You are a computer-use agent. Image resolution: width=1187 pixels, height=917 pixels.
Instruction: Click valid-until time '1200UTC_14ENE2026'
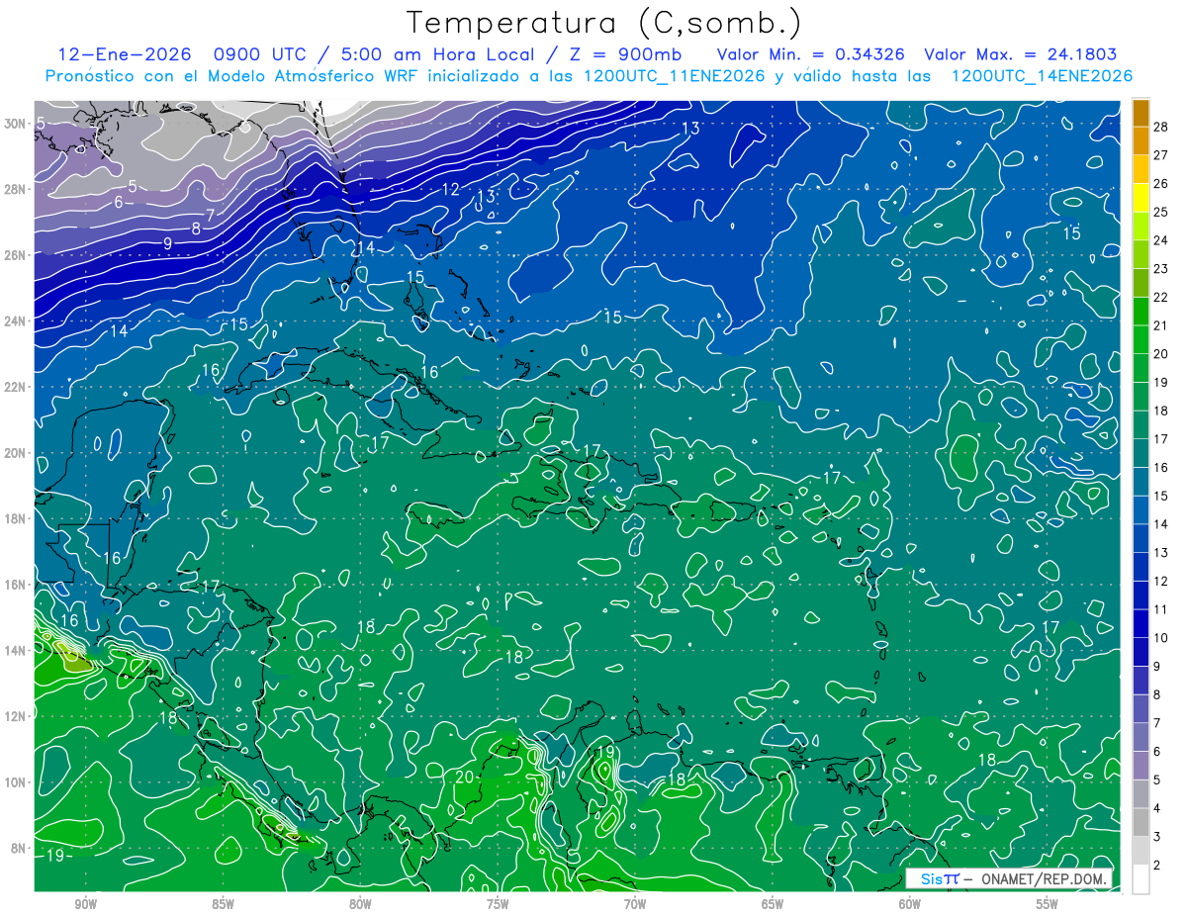click(x=1041, y=76)
